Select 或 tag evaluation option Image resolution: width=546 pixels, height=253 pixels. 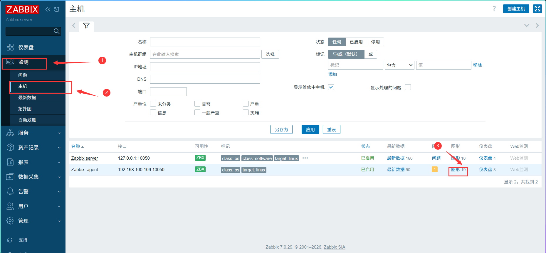click(x=371, y=54)
